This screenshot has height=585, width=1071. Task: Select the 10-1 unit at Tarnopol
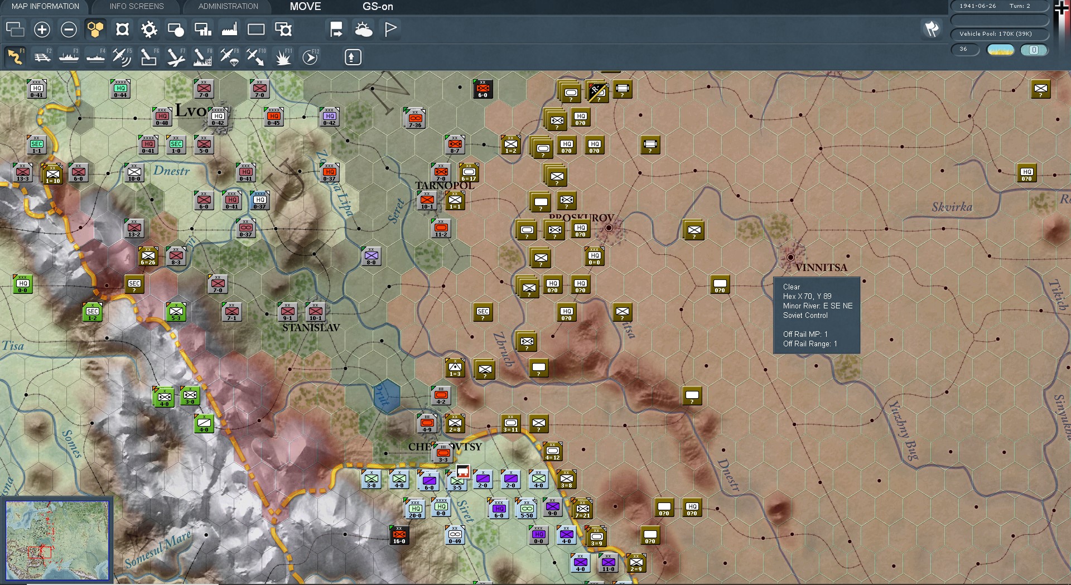pos(427,201)
